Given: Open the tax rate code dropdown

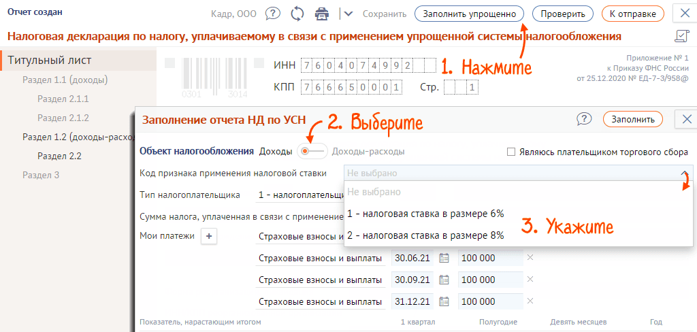Looking at the screenshot, I should 517,173.
